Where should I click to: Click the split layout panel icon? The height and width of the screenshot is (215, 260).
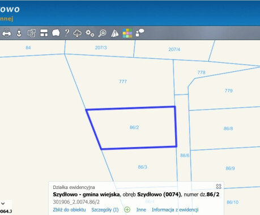tap(44, 33)
